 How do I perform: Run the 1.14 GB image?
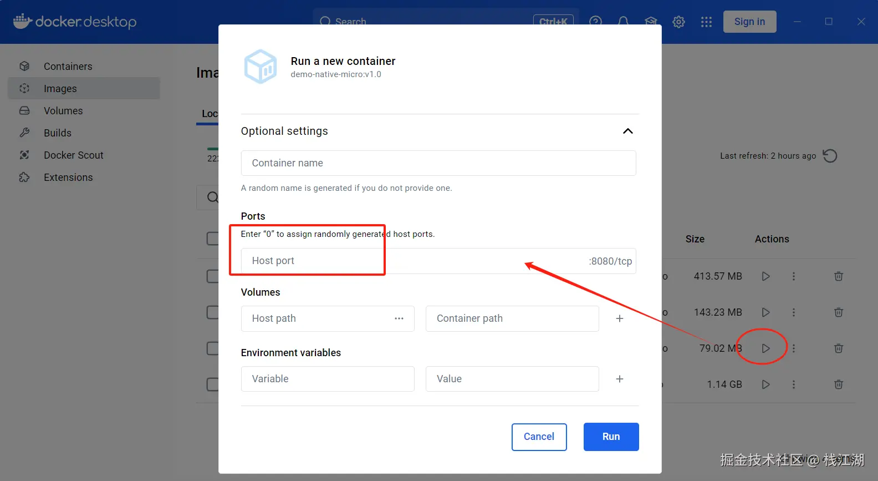point(765,384)
